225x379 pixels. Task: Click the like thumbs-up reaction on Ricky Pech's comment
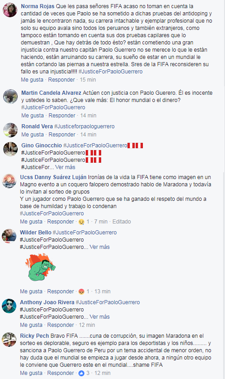(x=82, y=373)
